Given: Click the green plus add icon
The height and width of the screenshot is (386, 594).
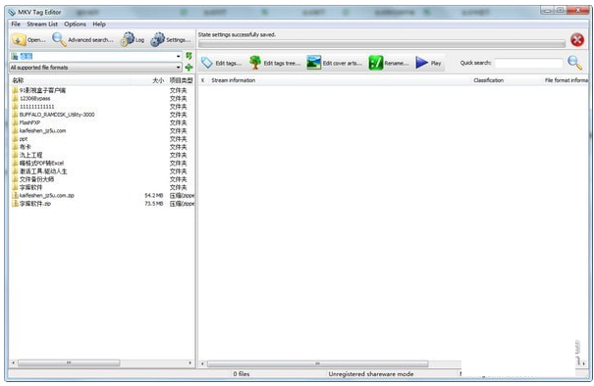Looking at the screenshot, I should (x=189, y=68).
